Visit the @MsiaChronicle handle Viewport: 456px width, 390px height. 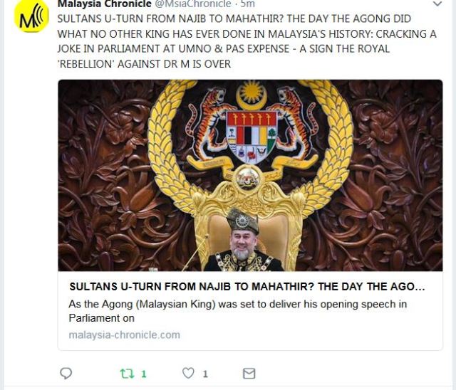pos(192,4)
